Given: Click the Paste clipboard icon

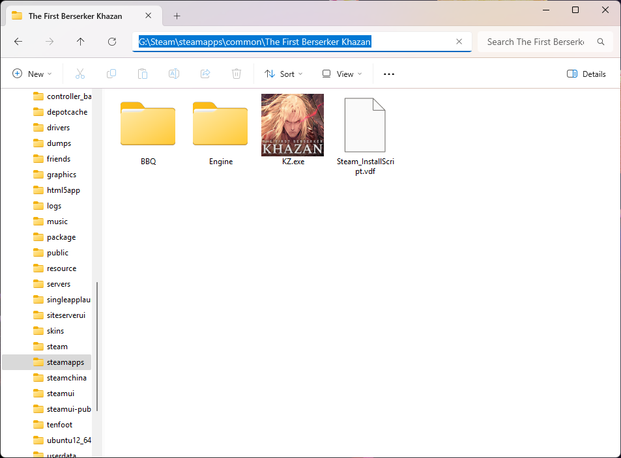Looking at the screenshot, I should click(143, 74).
